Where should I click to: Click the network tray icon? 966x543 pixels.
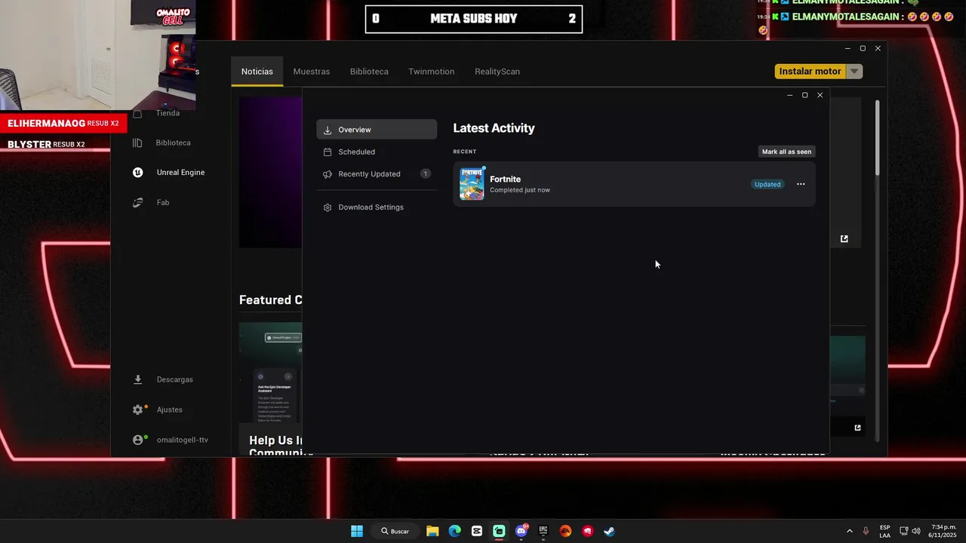(x=904, y=531)
